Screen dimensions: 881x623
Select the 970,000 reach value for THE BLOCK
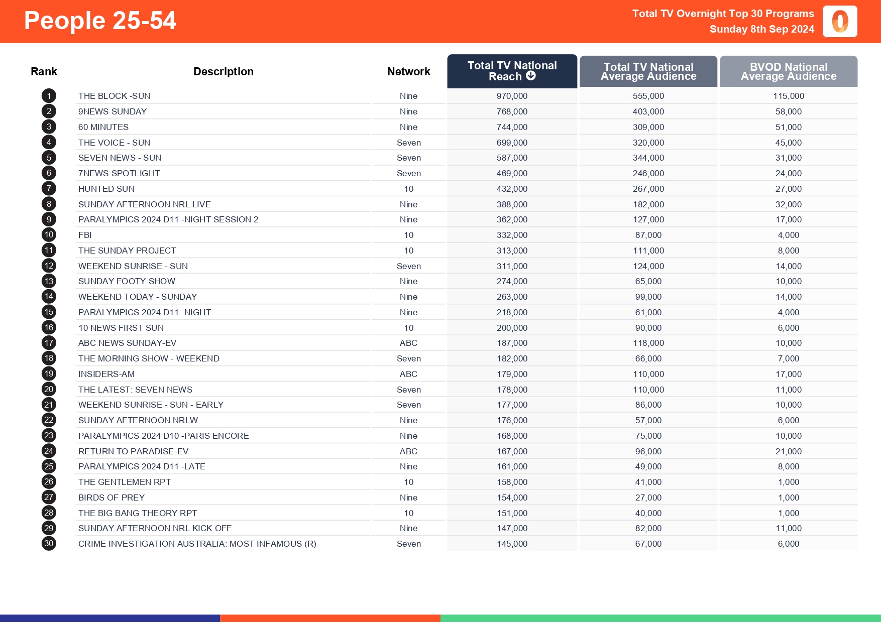coord(512,96)
